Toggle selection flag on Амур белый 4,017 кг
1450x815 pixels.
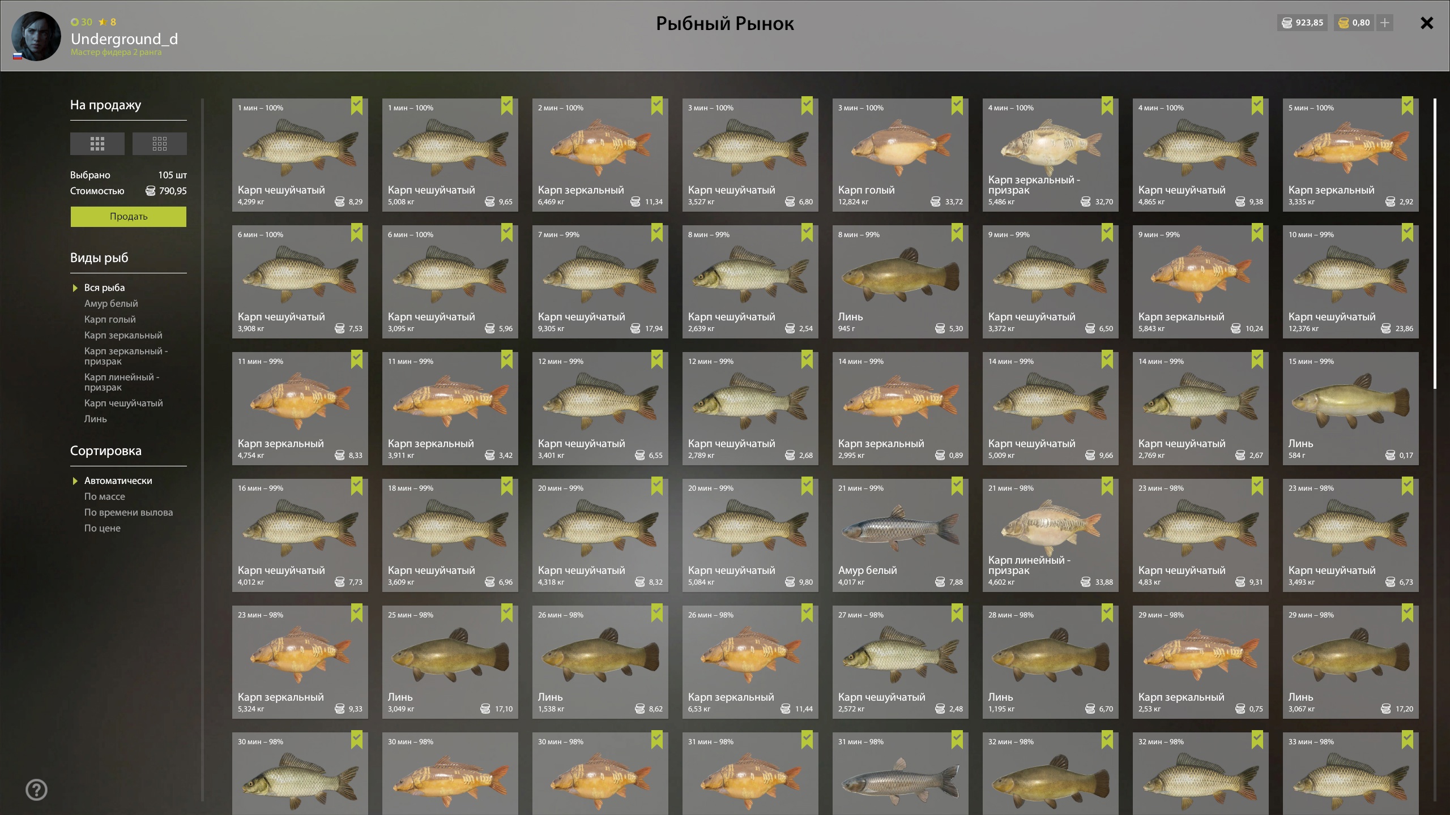957,486
